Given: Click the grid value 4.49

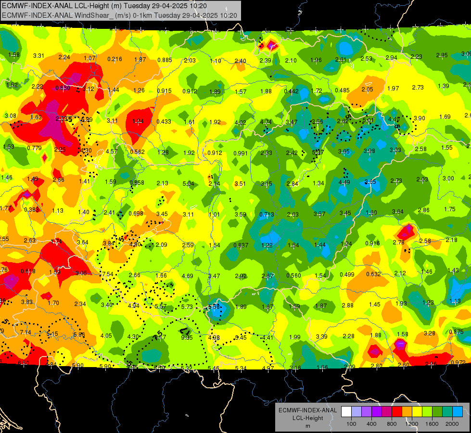Looking at the screenshot, I should pyautogui.click(x=344, y=182).
